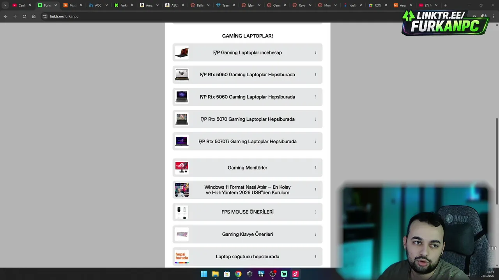Image resolution: width=499 pixels, height=280 pixels.
Task: Open three-dot menu for Rtx 5060 Laptoplar
Action: [315, 97]
